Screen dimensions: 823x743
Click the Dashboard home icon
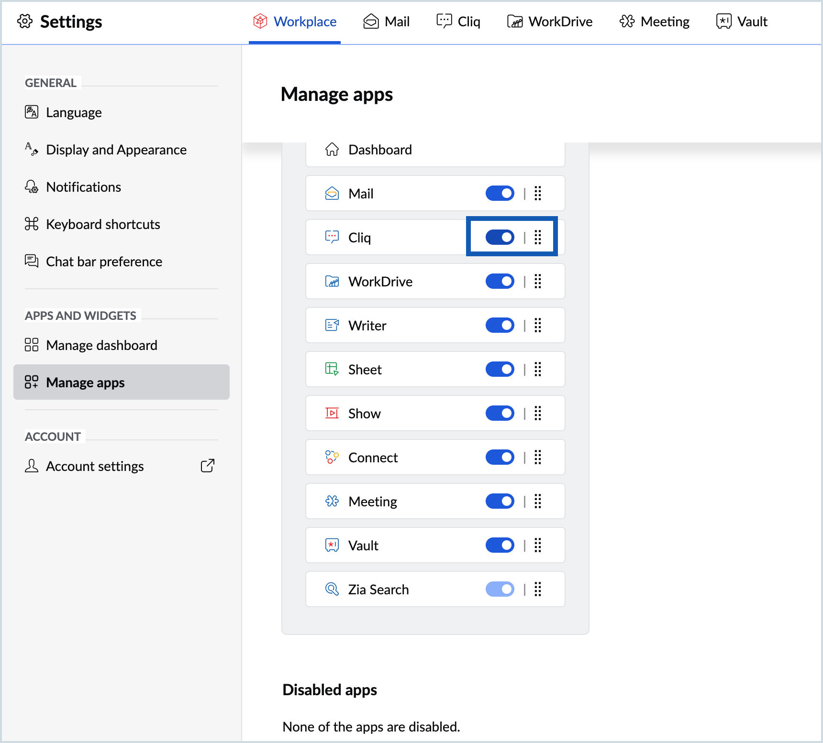click(x=332, y=150)
